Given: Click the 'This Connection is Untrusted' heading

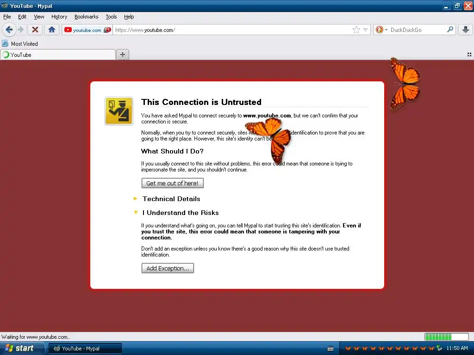Looking at the screenshot, I should (201, 102).
